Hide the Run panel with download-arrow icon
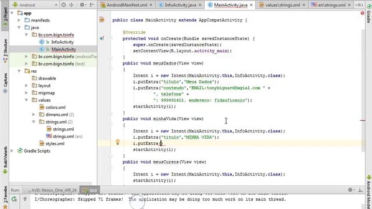The image size is (372, 209). (360, 190)
